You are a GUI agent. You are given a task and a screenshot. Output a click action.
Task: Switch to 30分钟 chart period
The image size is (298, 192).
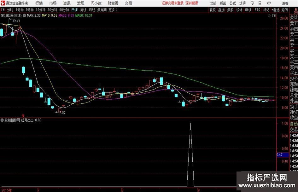click(52, 10)
